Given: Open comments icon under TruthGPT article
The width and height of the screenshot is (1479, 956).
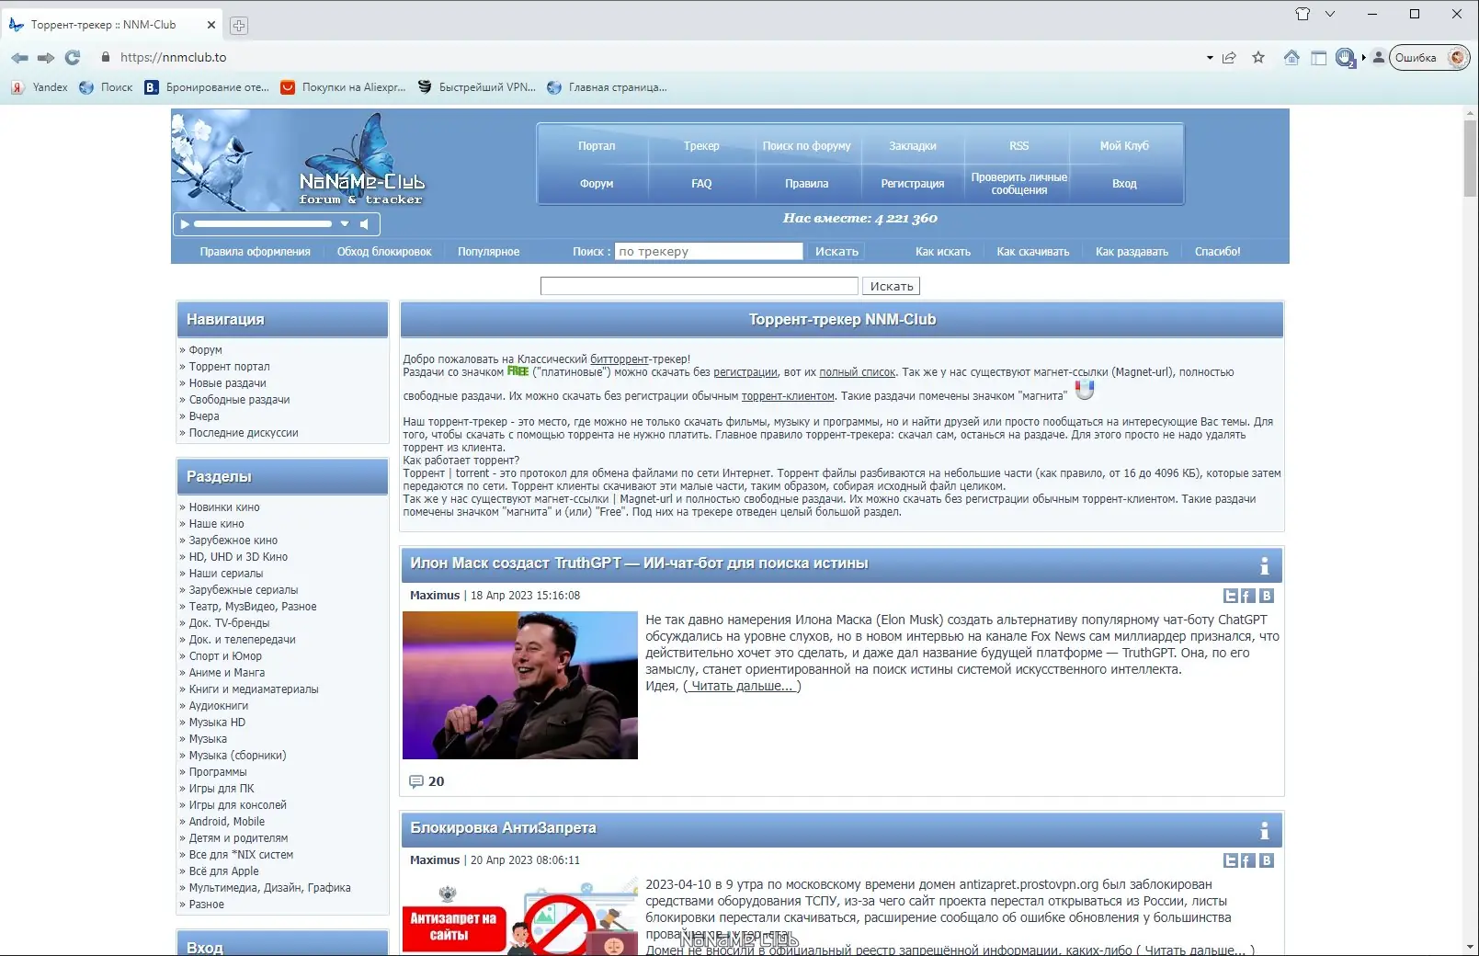Looking at the screenshot, I should 416,781.
